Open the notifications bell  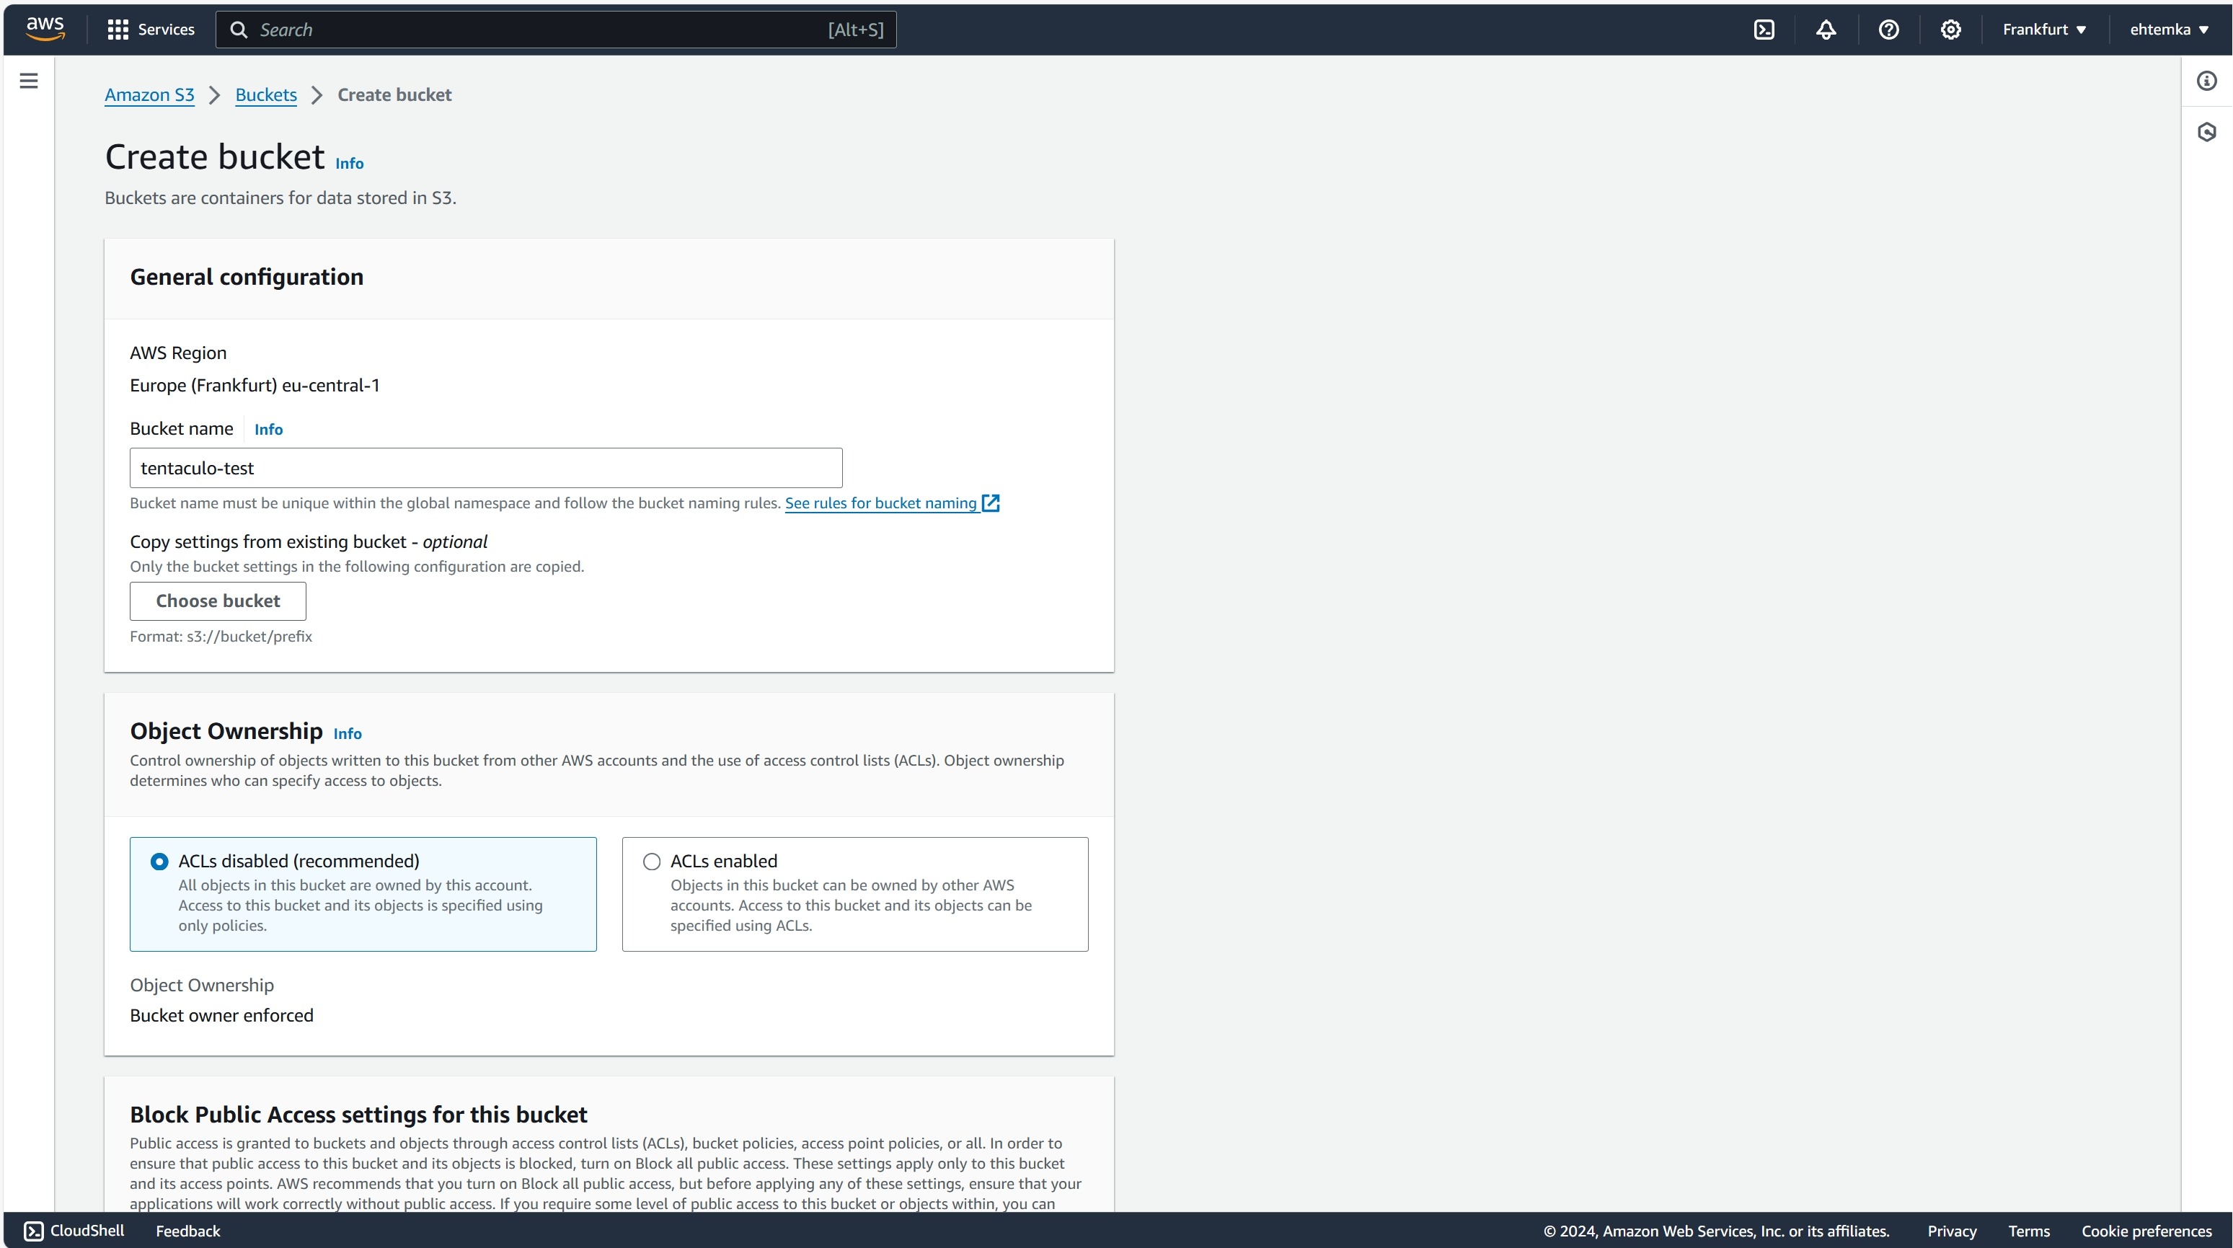click(x=1826, y=30)
